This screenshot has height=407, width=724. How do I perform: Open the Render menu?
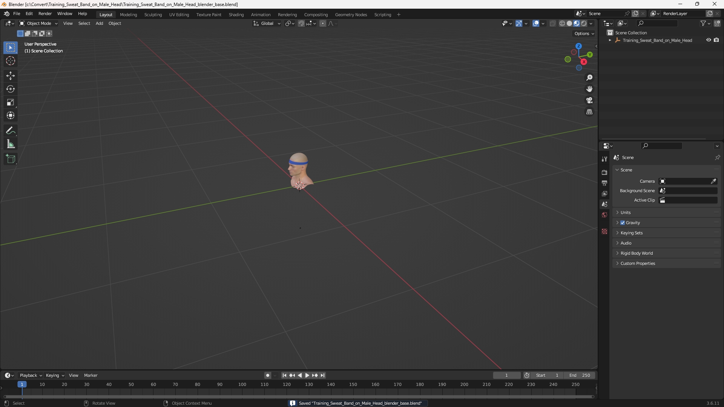coord(45,14)
